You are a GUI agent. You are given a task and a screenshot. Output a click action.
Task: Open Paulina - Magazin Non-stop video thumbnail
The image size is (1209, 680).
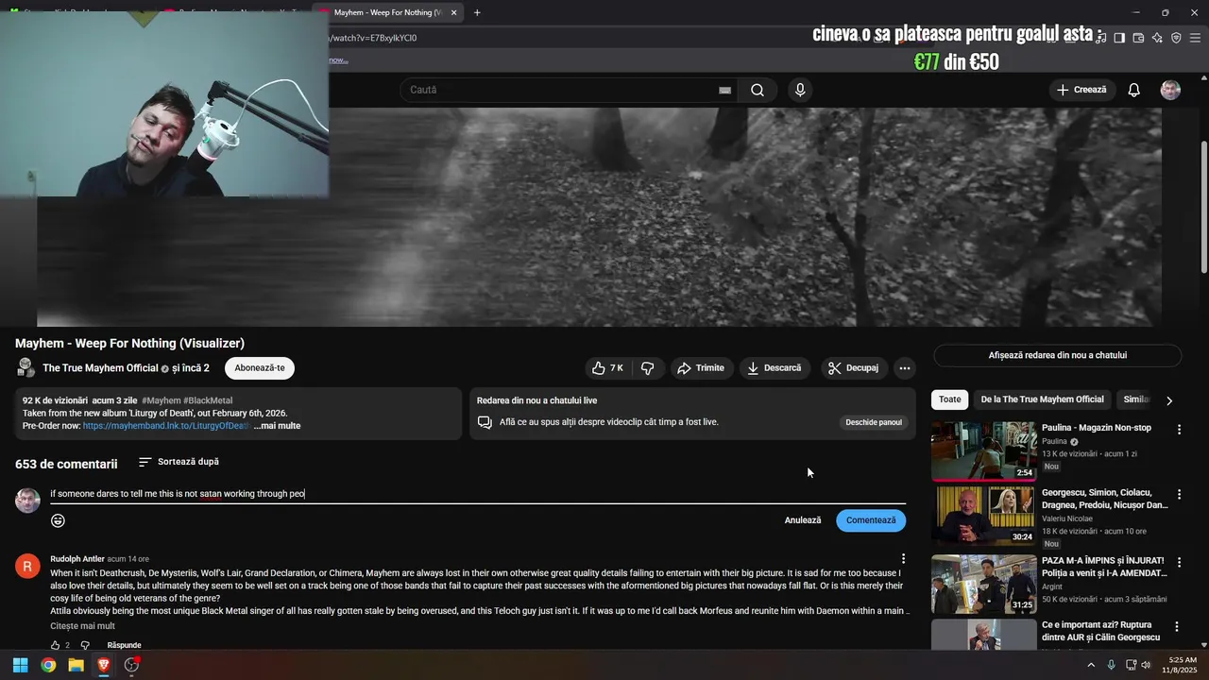pos(984,451)
